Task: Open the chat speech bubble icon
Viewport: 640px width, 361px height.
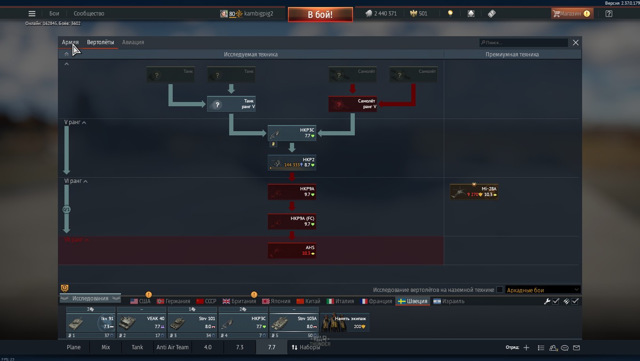Action: pyautogui.click(x=565, y=348)
